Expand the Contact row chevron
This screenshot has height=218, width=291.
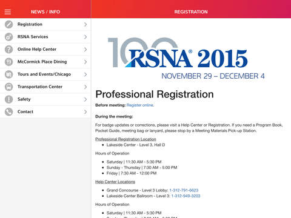[85, 112]
